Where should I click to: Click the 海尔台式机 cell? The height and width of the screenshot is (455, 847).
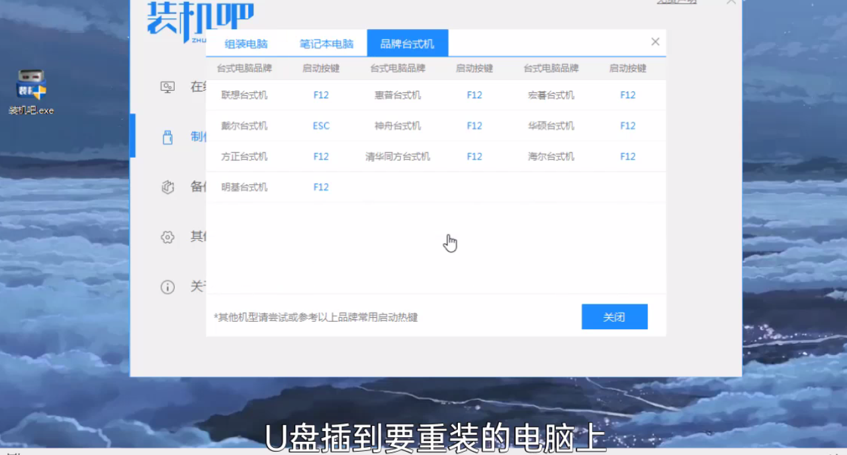(551, 156)
